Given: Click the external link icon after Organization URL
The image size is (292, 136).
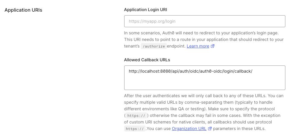Looking at the screenshot, I should [x=210, y=129].
